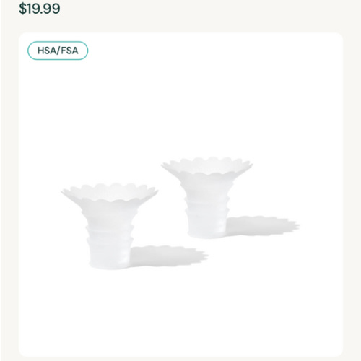Tap the scalloped rim of right insert
Viewport: 361px width, 361px height.
tap(206, 166)
